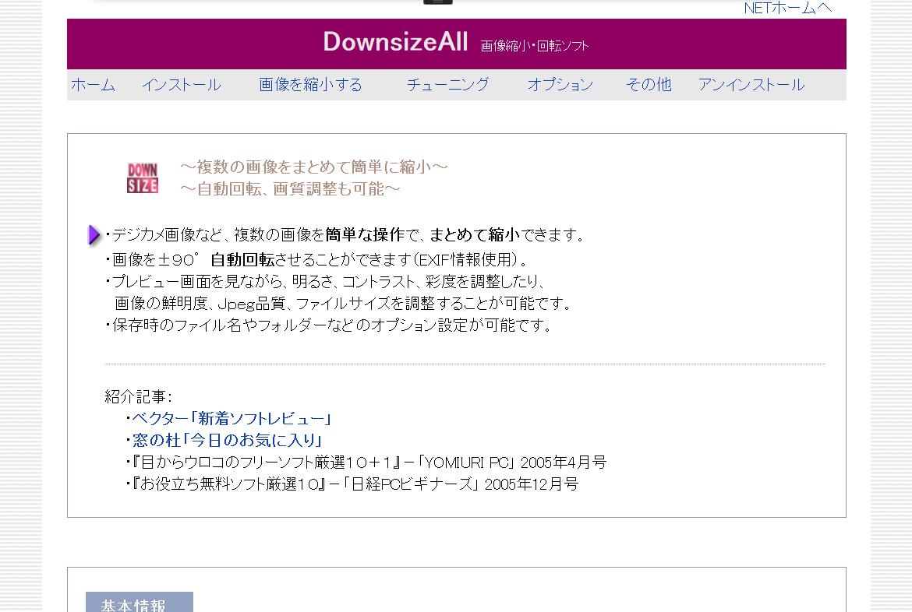
Task: Open the ベクター「新着ソフトレビュー」 article link
Action: point(232,419)
